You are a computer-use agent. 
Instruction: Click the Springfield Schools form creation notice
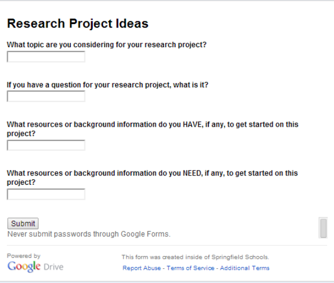click(195, 257)
